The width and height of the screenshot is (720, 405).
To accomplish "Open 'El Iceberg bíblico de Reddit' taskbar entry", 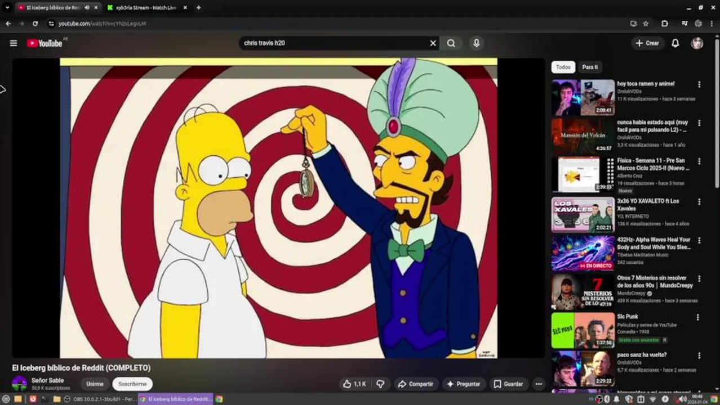I will tap(175, 399).
